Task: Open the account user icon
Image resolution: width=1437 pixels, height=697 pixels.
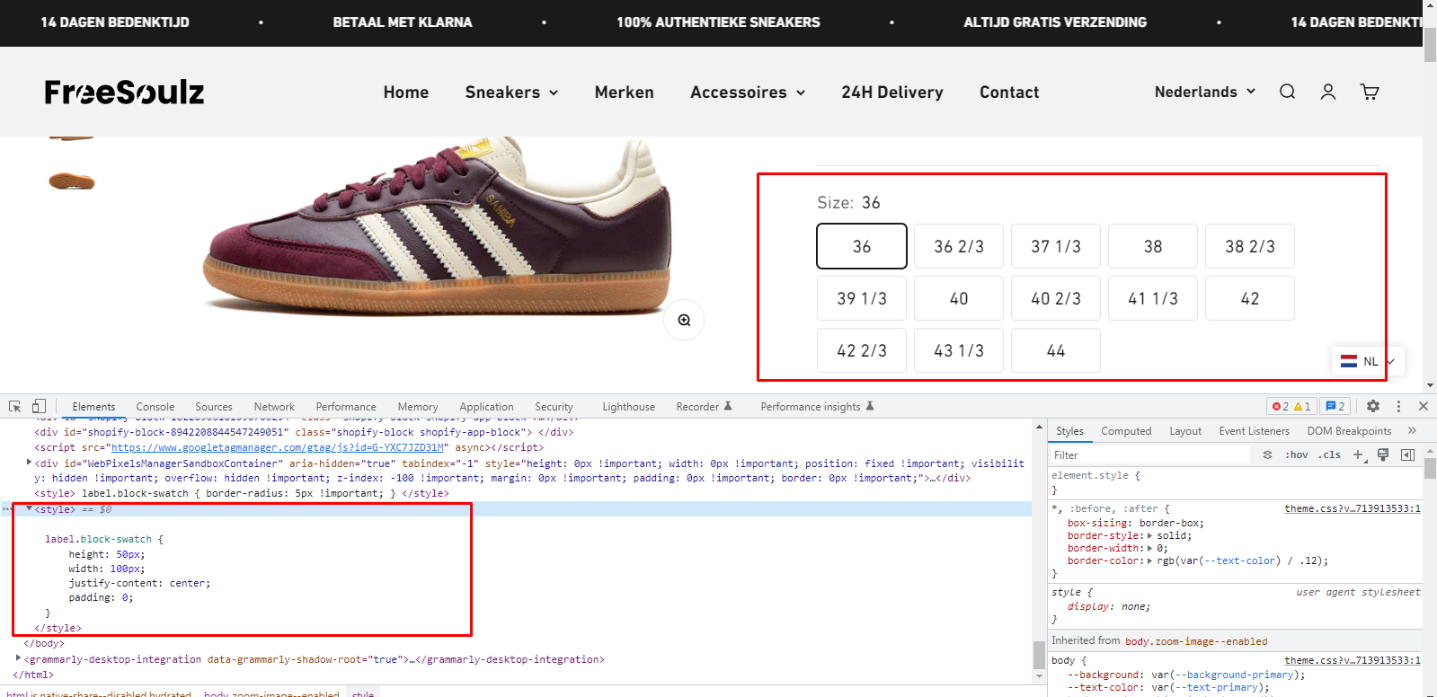Action: tap(1327, 92)
